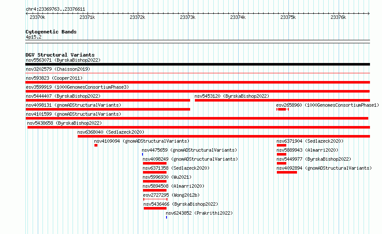
Task: Select nsv5444407 (ByrskaBishop2022) label
Action: tap(63, 96)
